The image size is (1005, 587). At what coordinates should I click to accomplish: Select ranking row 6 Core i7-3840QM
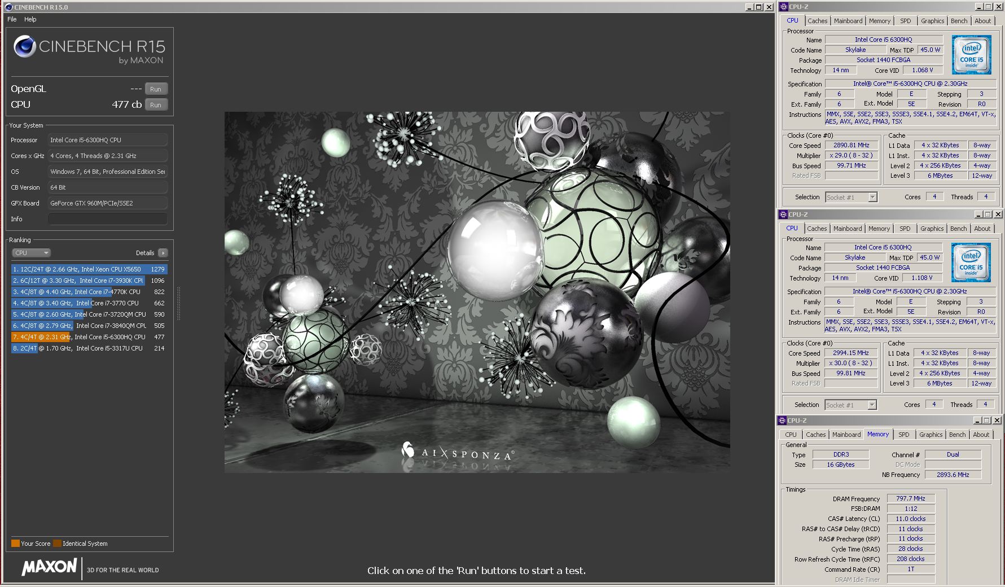pos(89,326)
